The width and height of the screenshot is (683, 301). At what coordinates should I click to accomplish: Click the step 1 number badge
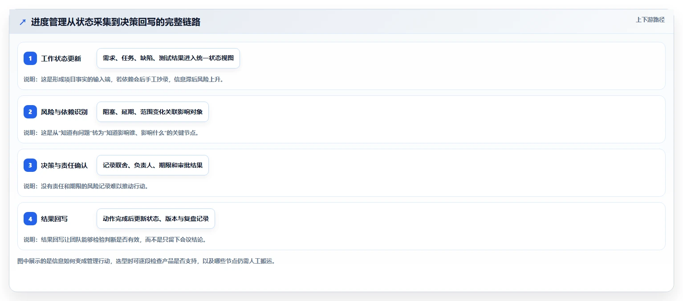click(30, 58)
